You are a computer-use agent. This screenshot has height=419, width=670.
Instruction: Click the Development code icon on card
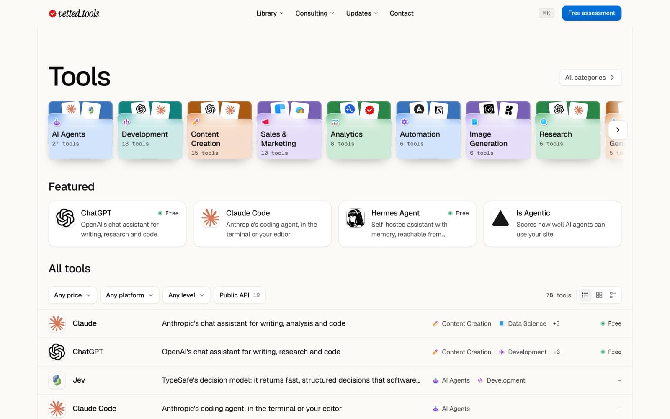pos(126,122)
